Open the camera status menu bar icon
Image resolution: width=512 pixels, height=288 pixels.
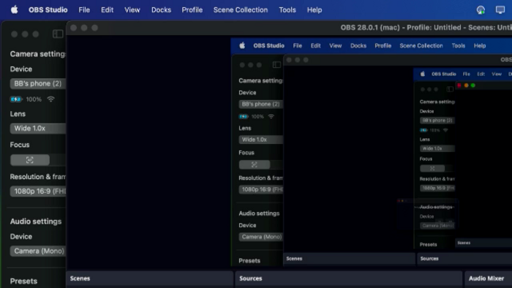click(481, 10)
